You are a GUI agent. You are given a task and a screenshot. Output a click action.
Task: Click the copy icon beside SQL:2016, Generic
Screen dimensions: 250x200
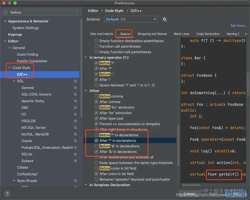[75, 94]
